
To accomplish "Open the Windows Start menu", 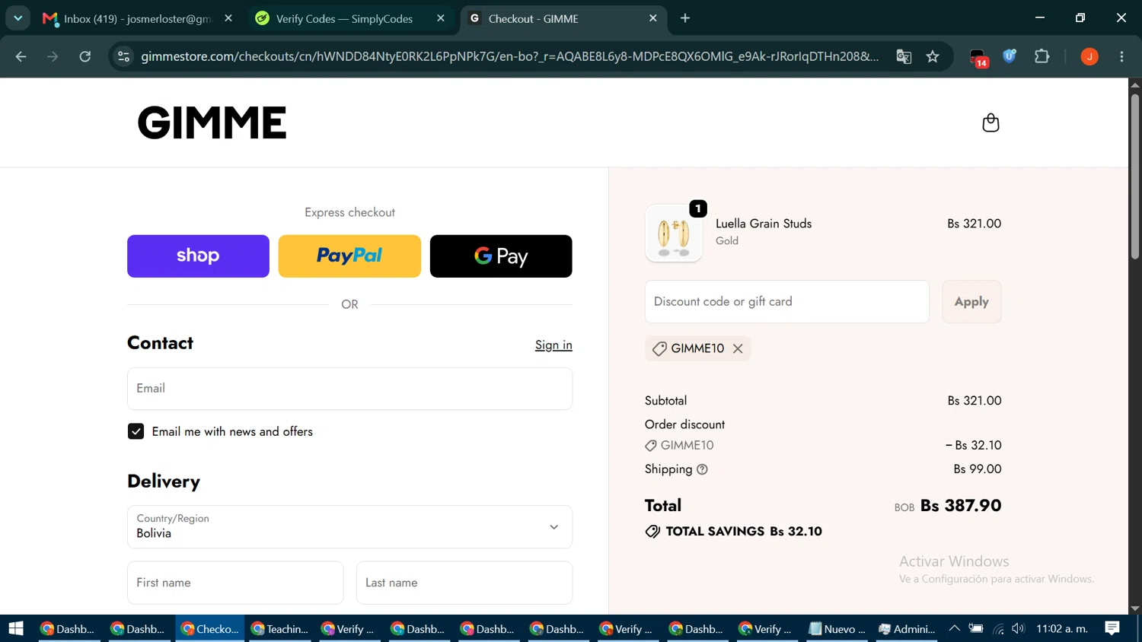I will [16, 628].
